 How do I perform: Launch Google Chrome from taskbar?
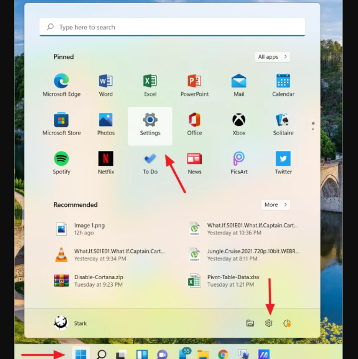point(223,354)
